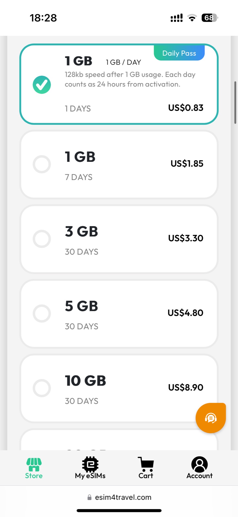Uncheck the selected 1 GB Daily Pass checkmark

pos(42,85)
